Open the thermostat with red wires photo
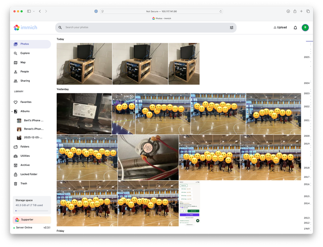This screenshot has width=323, height=247. (148, 158)
